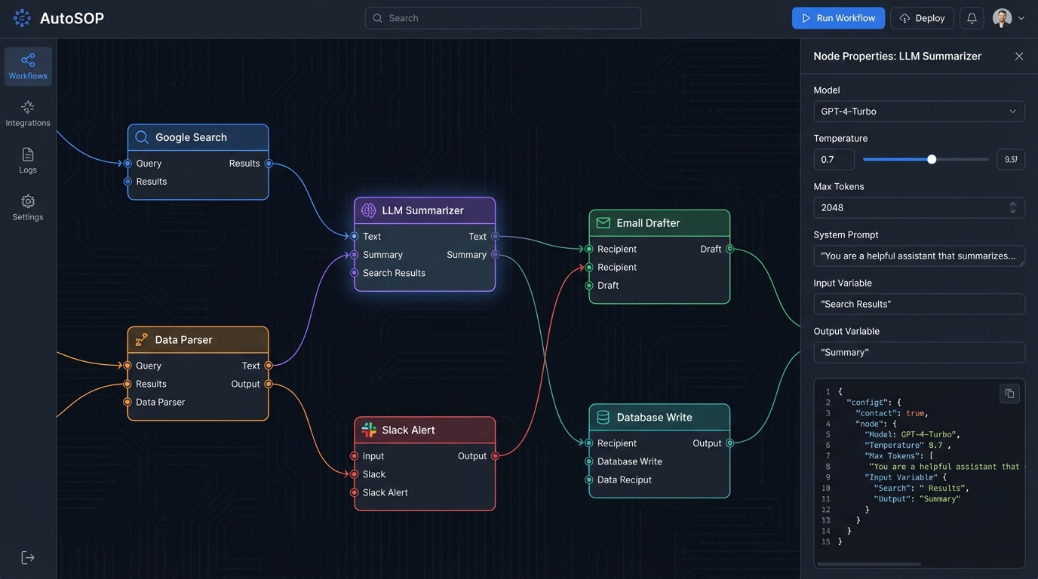
Task: Click the Database Write cylinder icon
Action: tap(603, 417)
